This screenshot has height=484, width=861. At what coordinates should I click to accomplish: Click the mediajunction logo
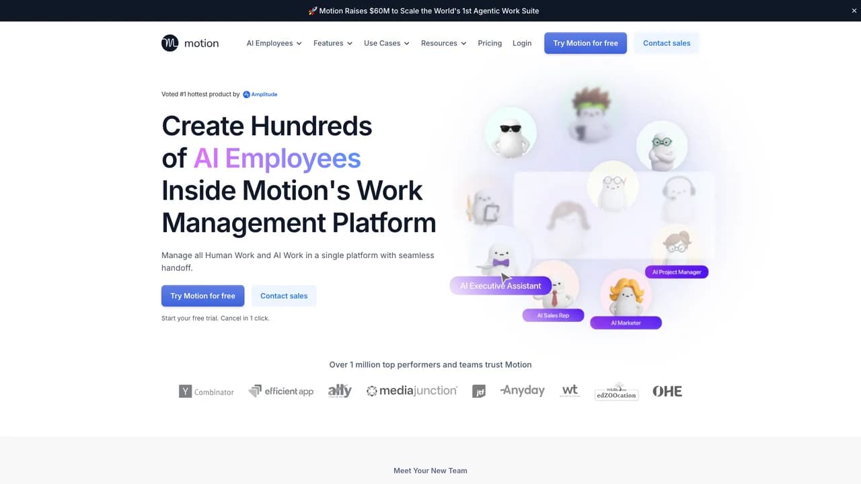[x=412, y=391]
